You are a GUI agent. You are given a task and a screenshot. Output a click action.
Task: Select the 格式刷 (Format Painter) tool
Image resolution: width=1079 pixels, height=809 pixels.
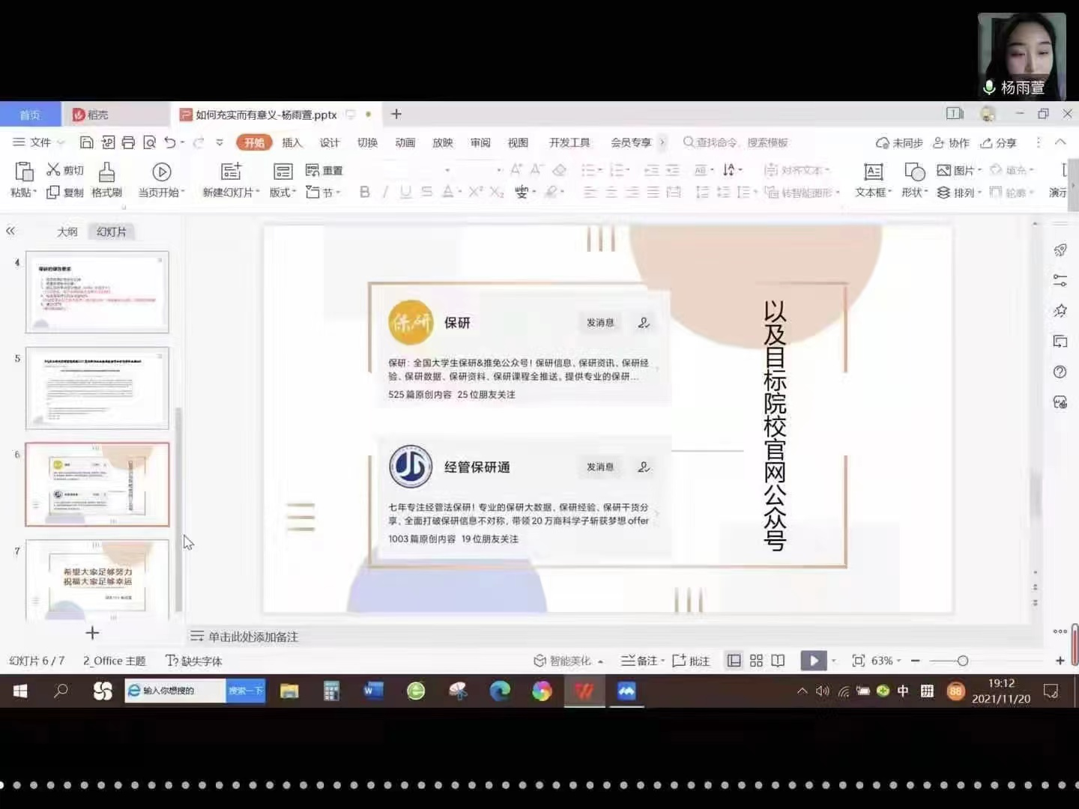point(105,180)
